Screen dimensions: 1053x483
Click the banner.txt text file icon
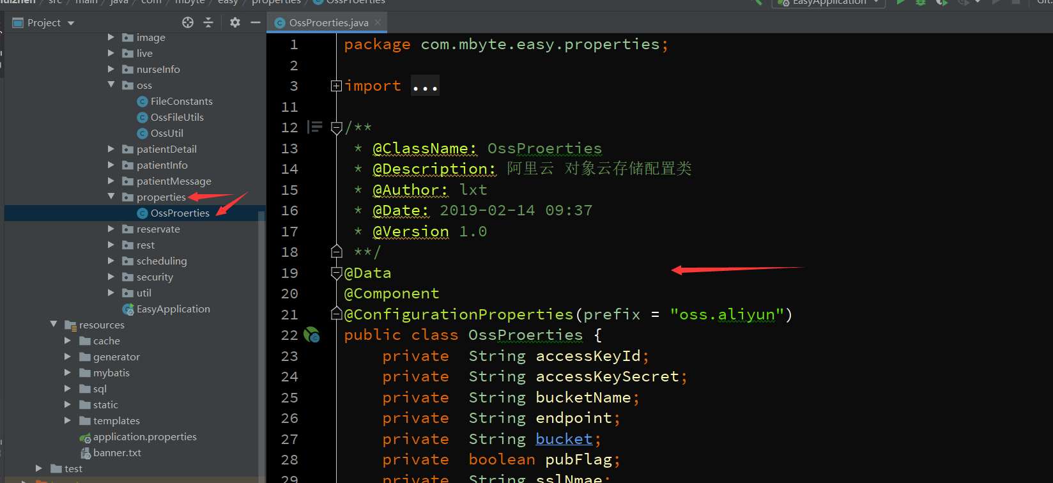pos(85,453)
